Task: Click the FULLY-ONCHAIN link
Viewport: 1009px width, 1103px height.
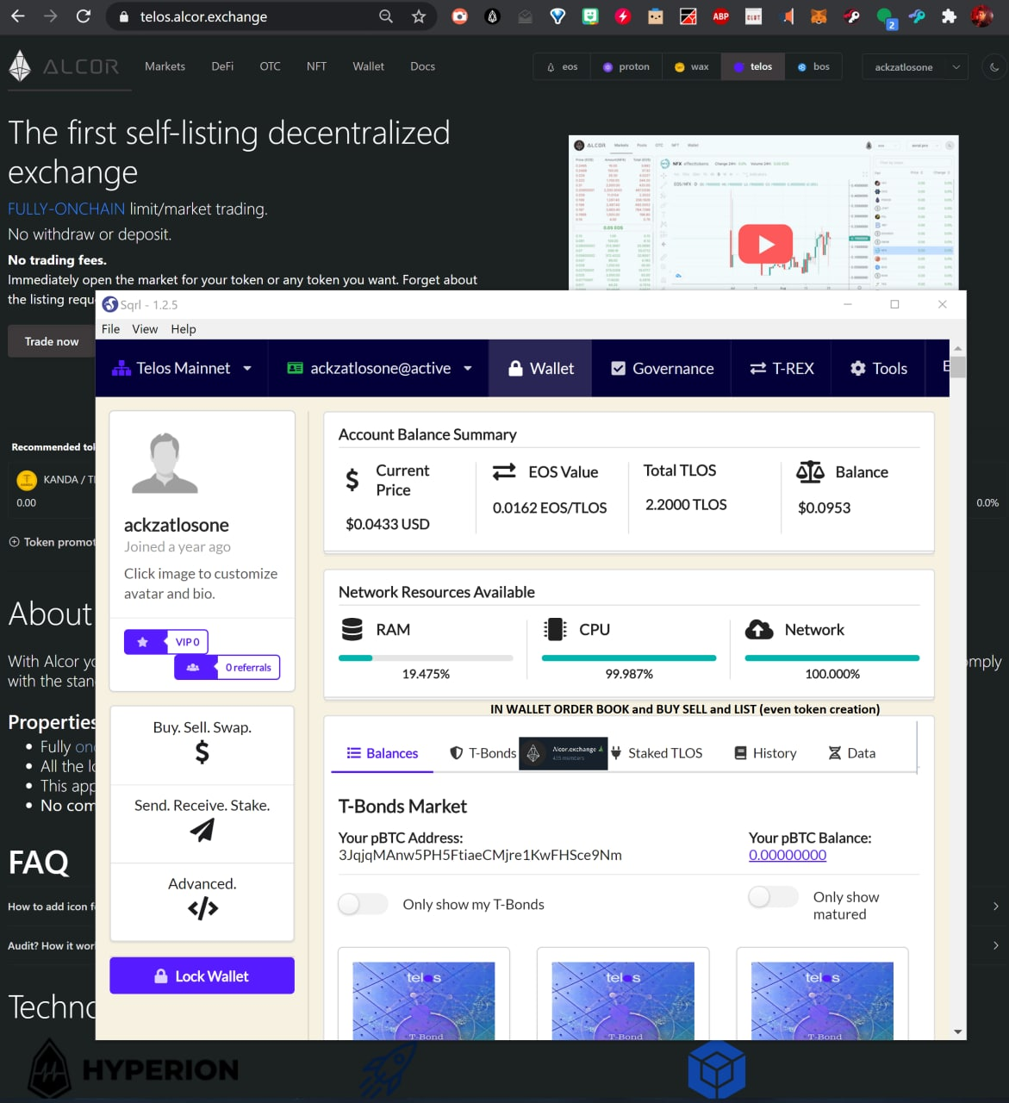Action: tap(66, 209)
